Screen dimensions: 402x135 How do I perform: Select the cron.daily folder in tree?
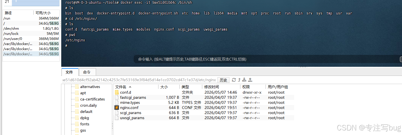[88, 105]
